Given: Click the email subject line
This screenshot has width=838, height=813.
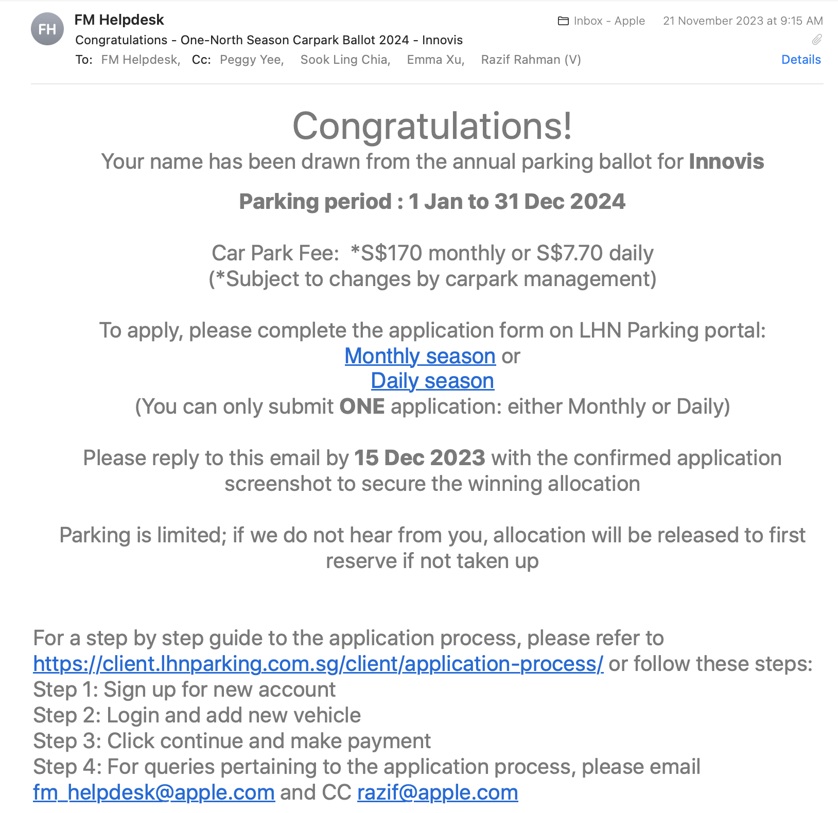Looking at the screenshot, I should coord(269,40).
